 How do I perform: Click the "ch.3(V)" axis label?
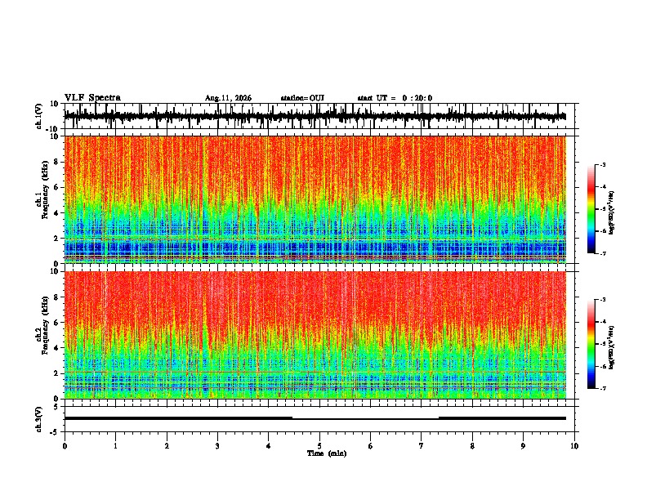[39, 419]
